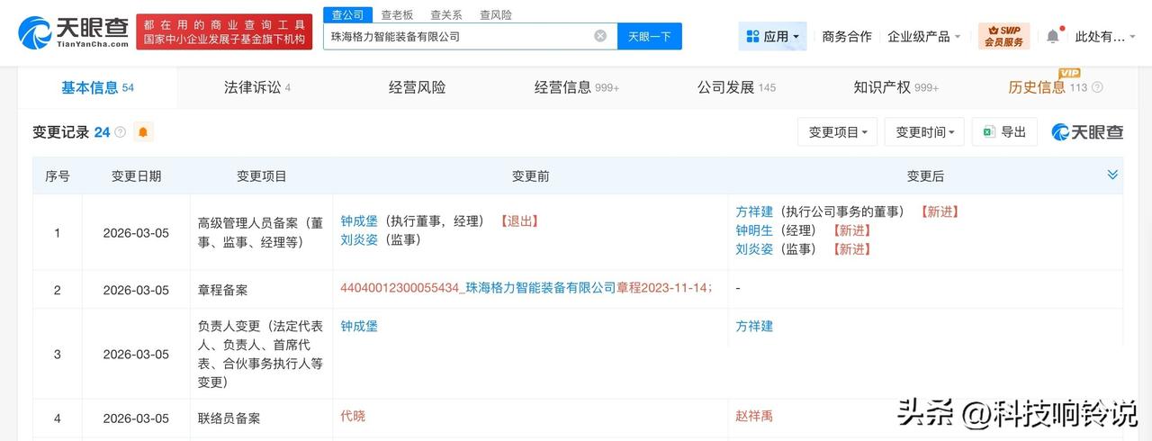1152x441 pixels.
Task: Click the 变更日期 column header
Action: pyautogui.click(x=137, y=176)
